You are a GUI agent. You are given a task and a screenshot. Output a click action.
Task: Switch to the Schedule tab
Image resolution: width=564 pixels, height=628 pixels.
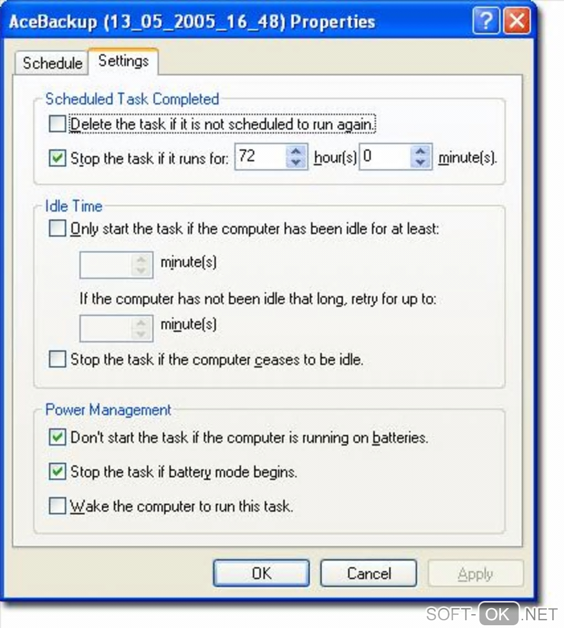pos(52,63)
